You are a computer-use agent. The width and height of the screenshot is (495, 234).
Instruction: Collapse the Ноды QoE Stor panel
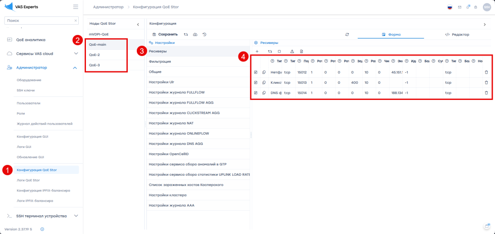click(138, 24)
